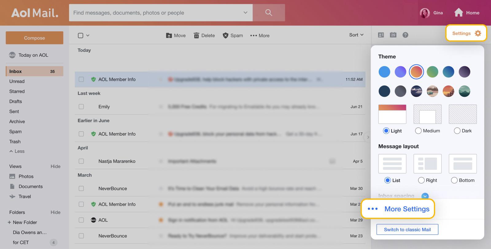Open Gina's profile avatar

425,13
